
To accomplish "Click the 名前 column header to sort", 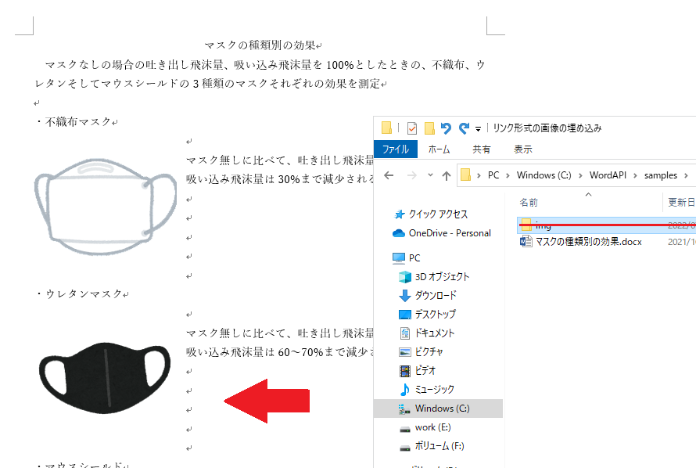I will [529, 202].
